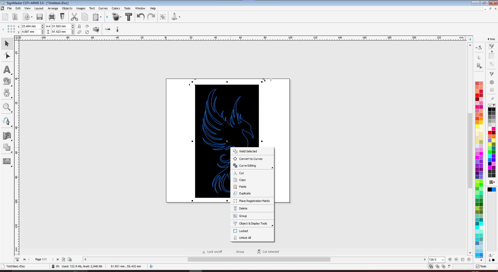Select the Text tool letter A
498x272 pixels.
(x=7, y=70)
